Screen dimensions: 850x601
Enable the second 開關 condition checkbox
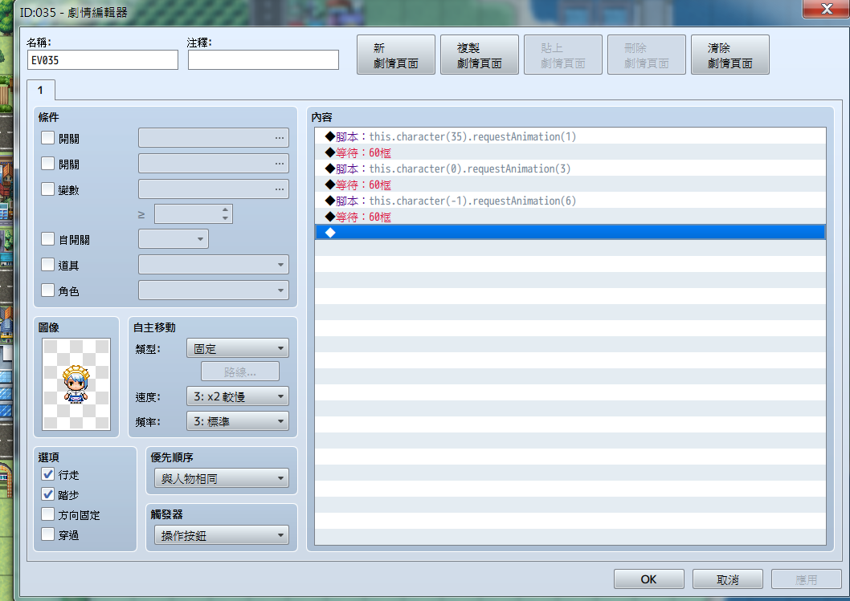click(47, 163)
